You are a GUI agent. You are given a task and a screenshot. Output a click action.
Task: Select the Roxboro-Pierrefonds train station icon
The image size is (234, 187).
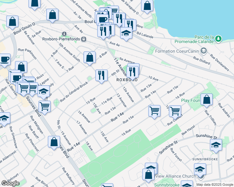click(84, 39)
